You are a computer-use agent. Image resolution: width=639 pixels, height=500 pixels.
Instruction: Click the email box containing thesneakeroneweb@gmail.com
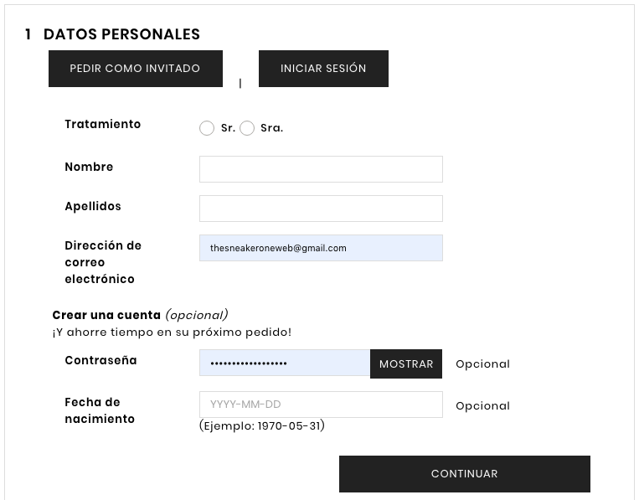coord(321,248)
